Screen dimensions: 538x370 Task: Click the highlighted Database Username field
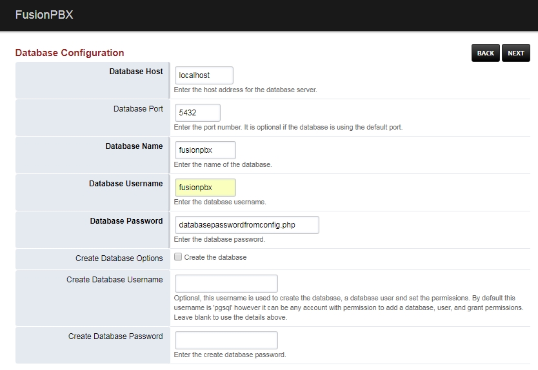[204, 188]
